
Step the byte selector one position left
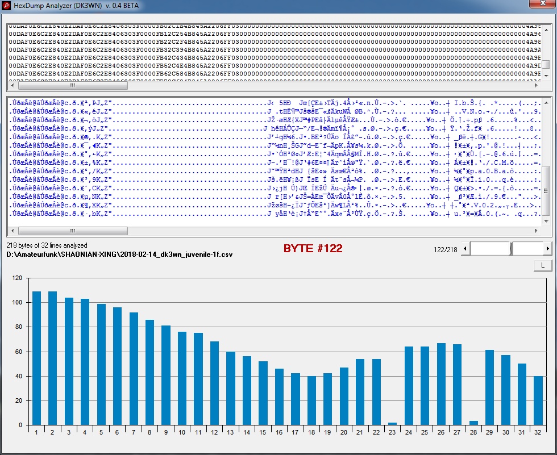coord(465,249)
